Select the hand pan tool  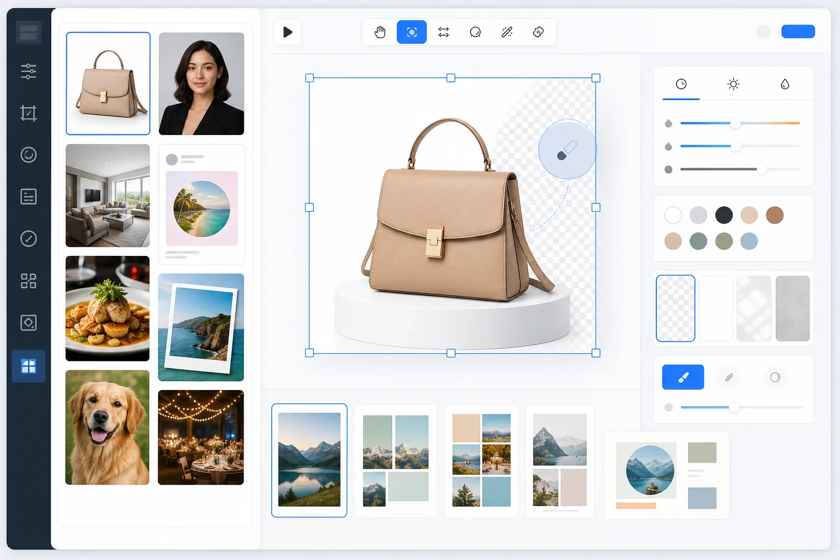point(380,32)
